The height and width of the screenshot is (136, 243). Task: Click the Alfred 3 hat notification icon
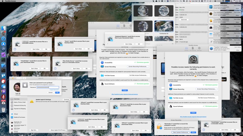[x=211, y=28]
